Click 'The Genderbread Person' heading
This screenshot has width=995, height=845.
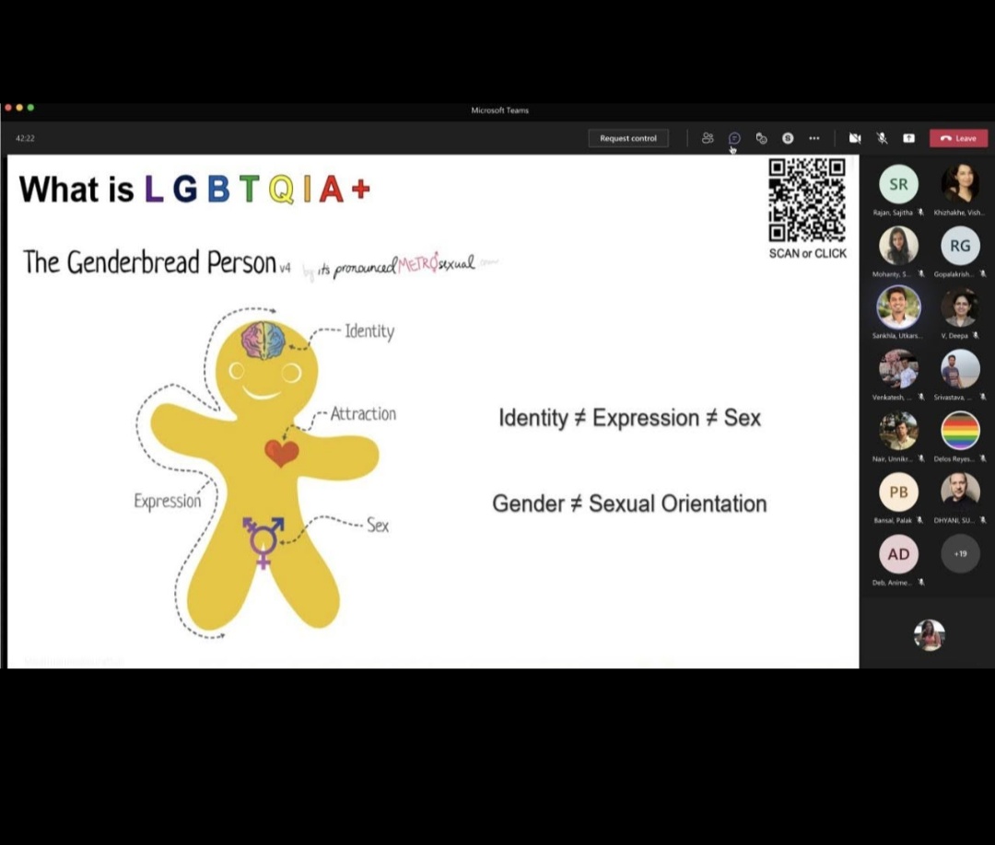(x=150, y=262)
